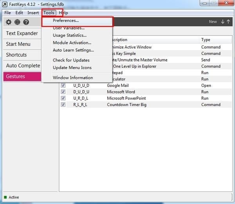This screenshot has width=235, height=204.
Task: Select User Variables menu entry
Action: (x=69, y=28)
